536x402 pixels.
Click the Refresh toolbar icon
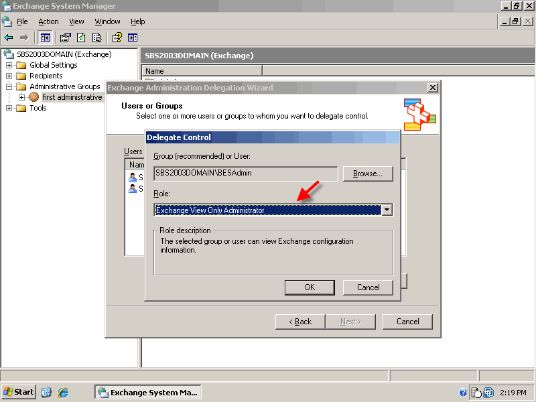coord(81,38)
